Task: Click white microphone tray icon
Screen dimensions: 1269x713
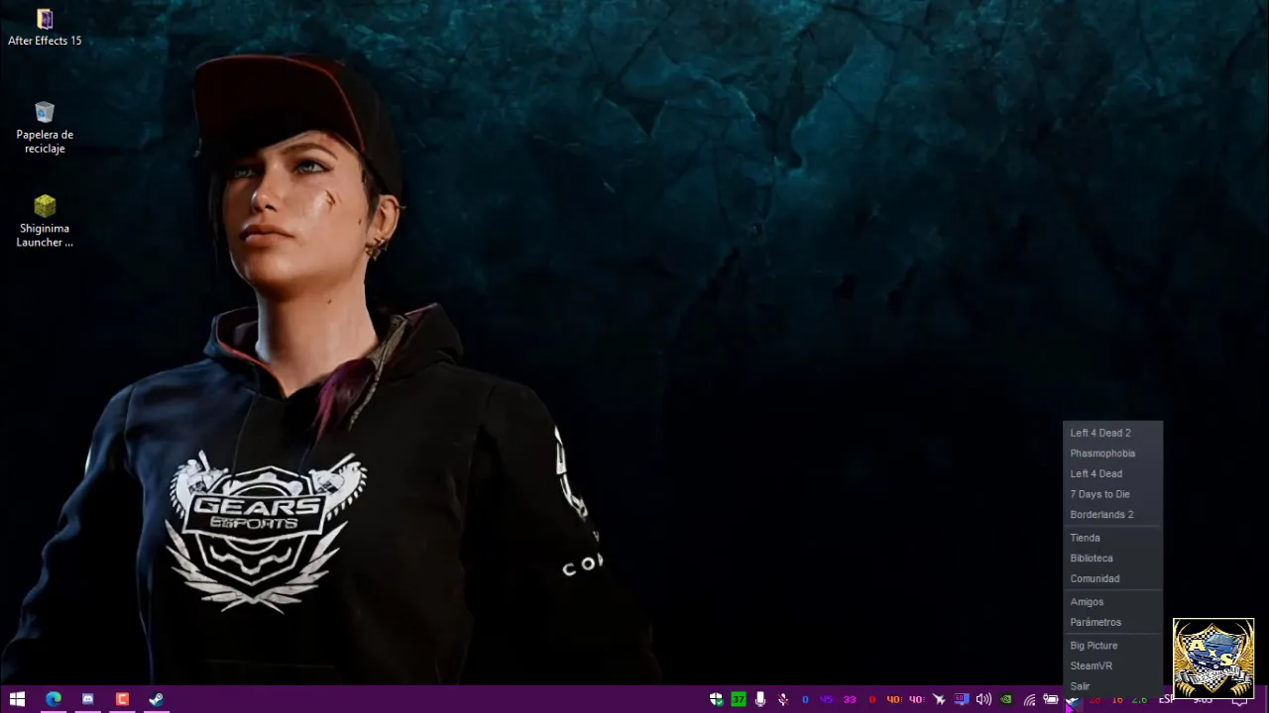Action: click(760, 700)
